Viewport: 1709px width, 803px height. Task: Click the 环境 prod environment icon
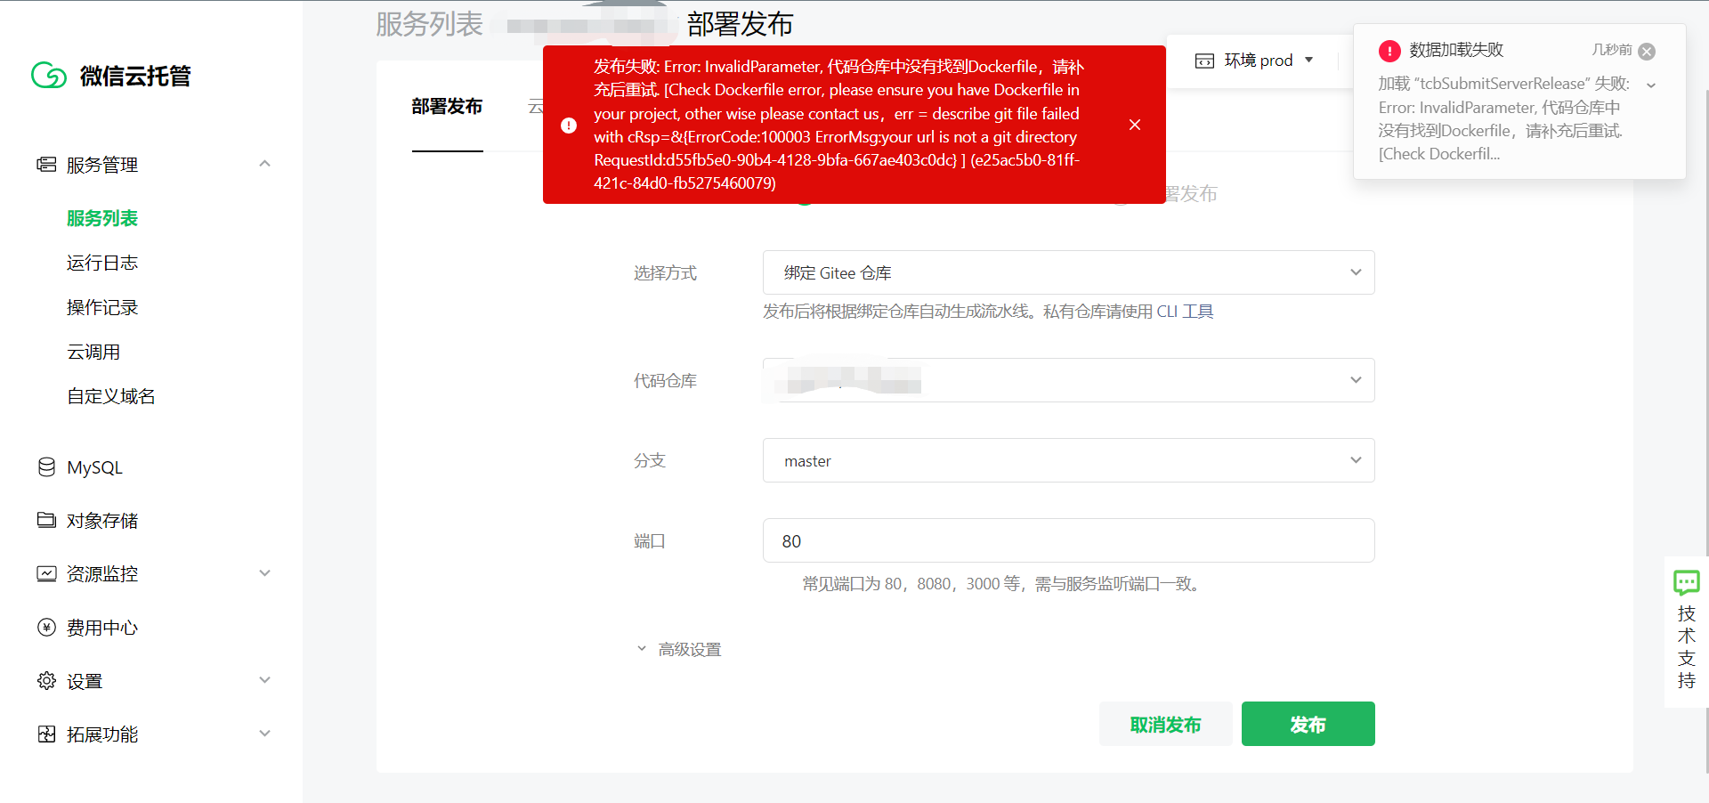click(x=1204, y=61)
